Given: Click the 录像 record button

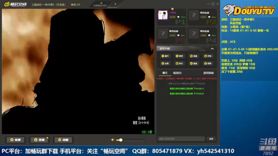Looking at the screenshot, I should pyautogui.click(x=194, y=56).
